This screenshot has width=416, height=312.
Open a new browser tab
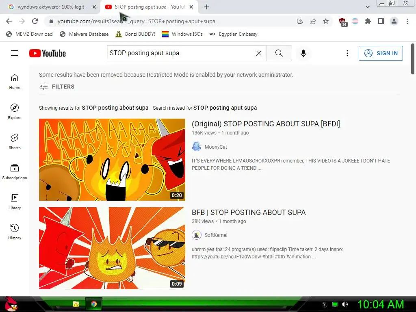point(207,7)
